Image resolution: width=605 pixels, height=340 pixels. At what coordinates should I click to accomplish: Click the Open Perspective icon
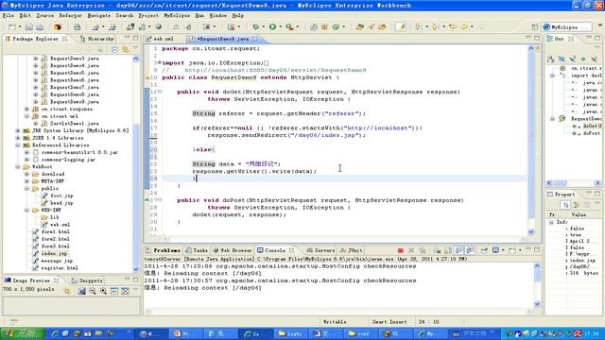[535, 27]
